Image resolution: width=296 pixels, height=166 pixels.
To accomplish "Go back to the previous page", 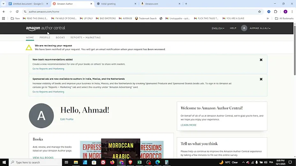I will 4,12.
